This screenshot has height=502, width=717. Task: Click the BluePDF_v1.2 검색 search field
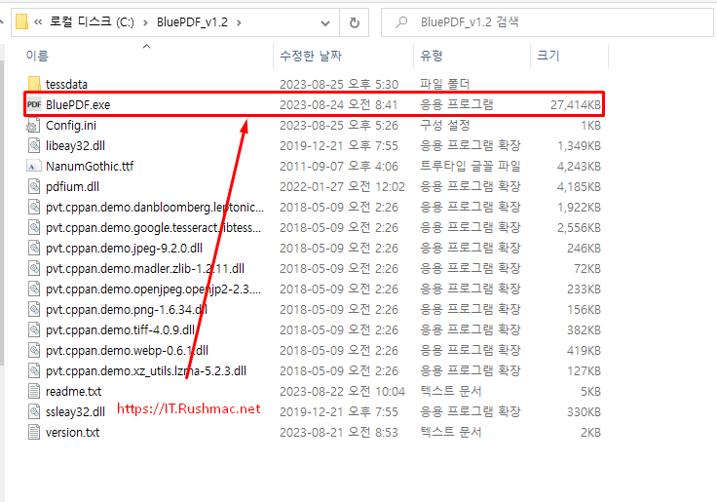(547, 22)
